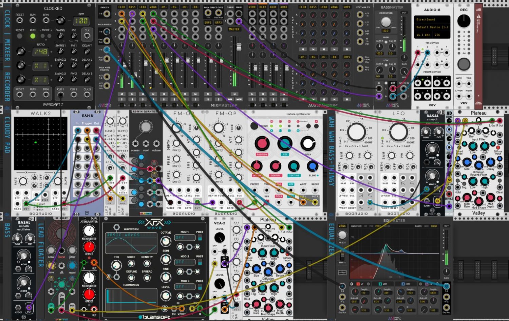Click the BassMaster High band solo button
The width and height of the screenshot is (509, 321).
pyautogui.click(x=387, y=42)
